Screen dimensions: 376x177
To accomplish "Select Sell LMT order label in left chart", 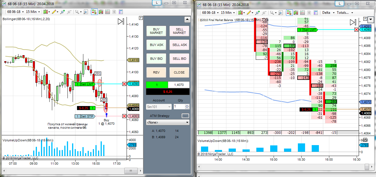I will tap(85, 84).
